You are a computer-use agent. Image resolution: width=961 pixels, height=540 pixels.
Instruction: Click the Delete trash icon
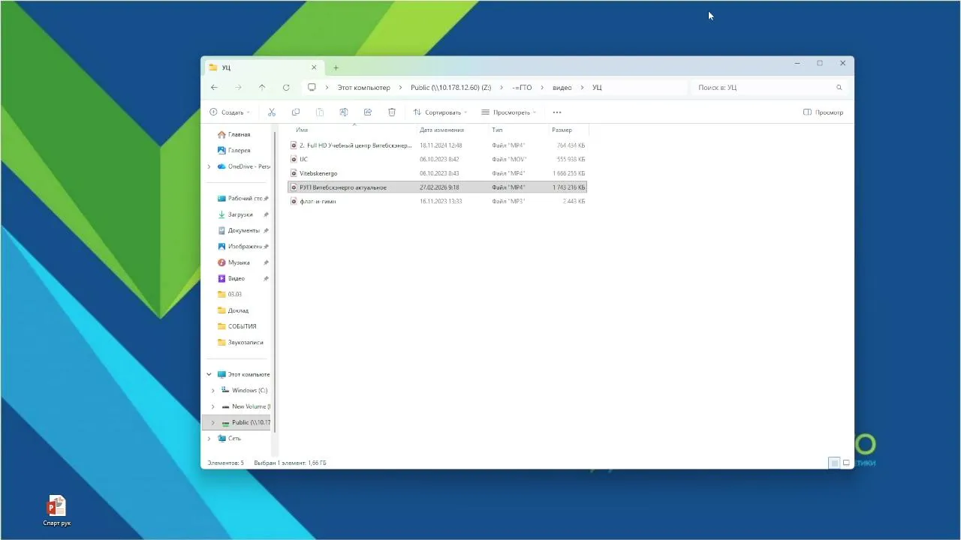392,112
